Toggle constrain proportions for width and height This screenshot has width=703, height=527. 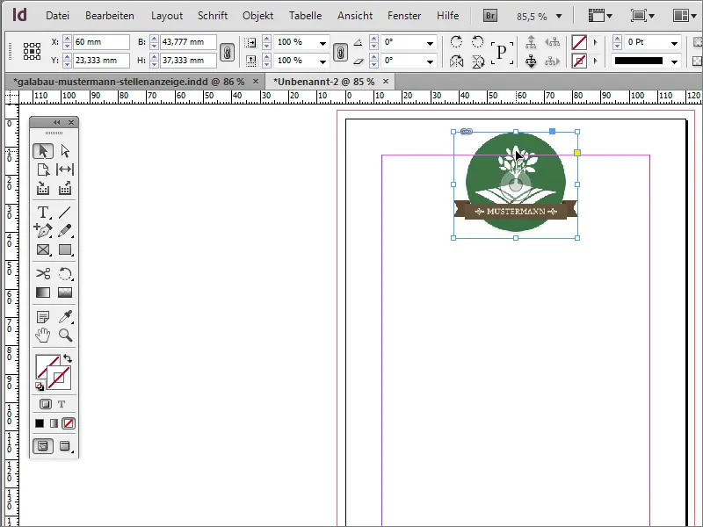point(228,52)
